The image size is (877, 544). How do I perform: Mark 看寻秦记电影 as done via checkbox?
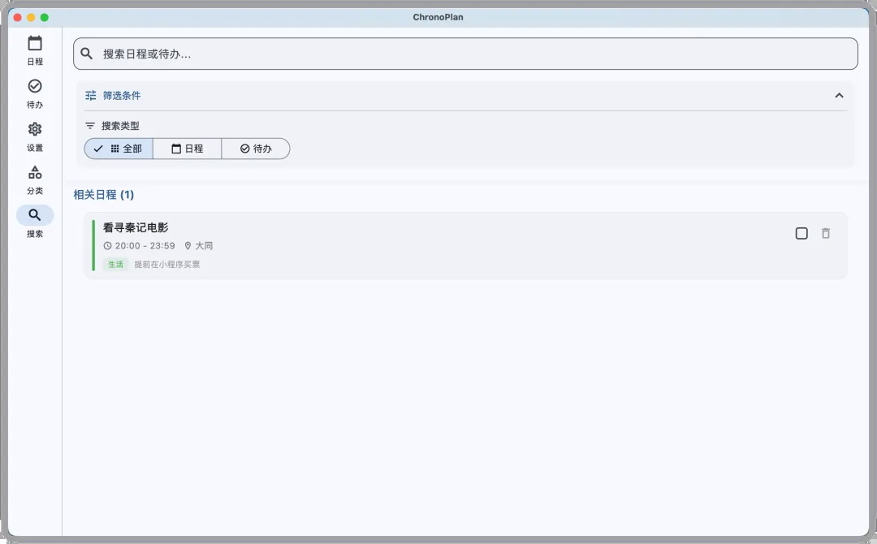801,234
